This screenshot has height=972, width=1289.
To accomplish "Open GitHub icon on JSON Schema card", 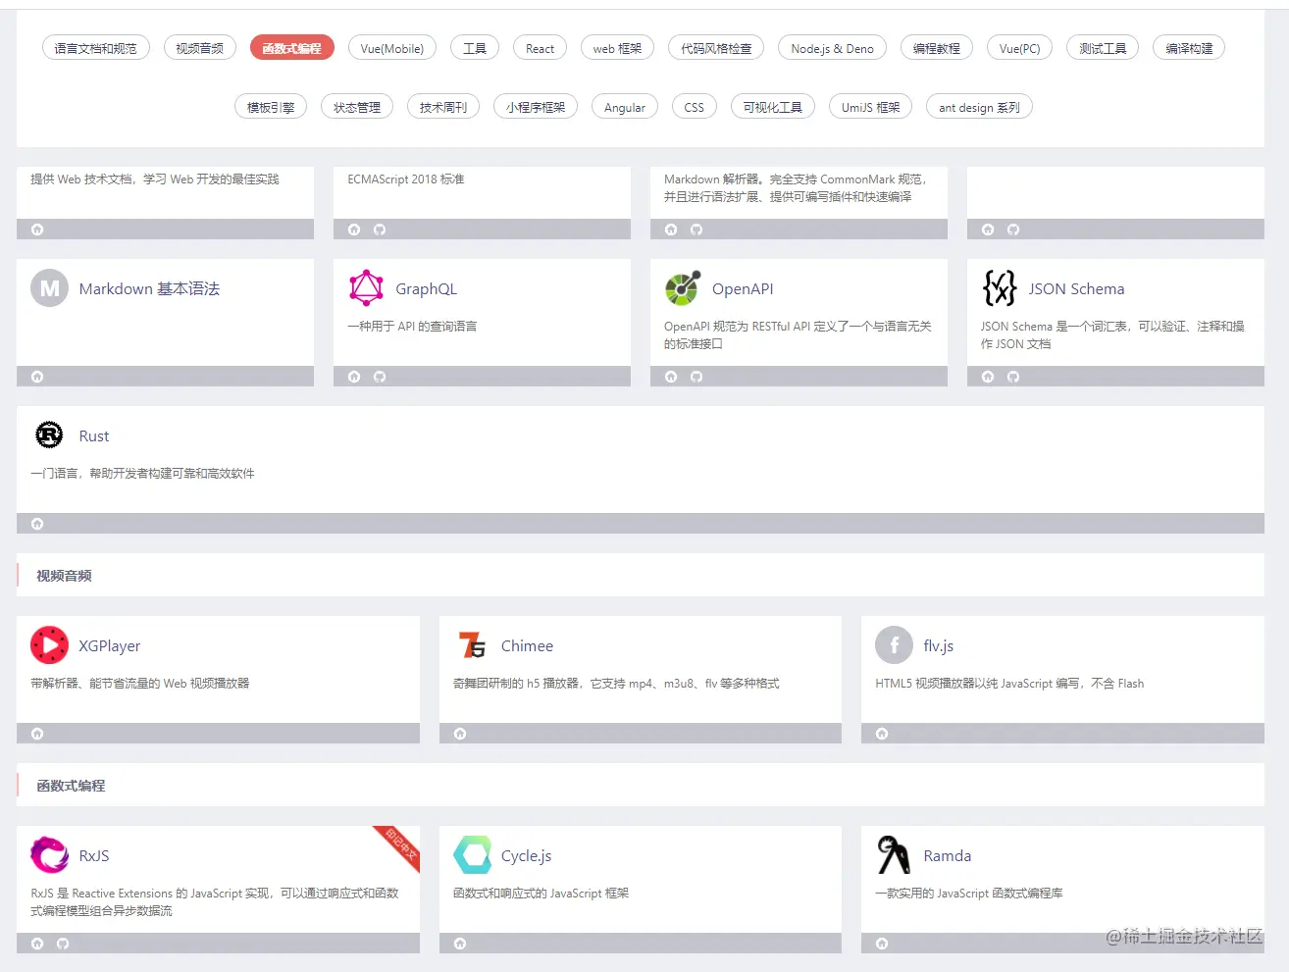I will (x=1013, y=377).
